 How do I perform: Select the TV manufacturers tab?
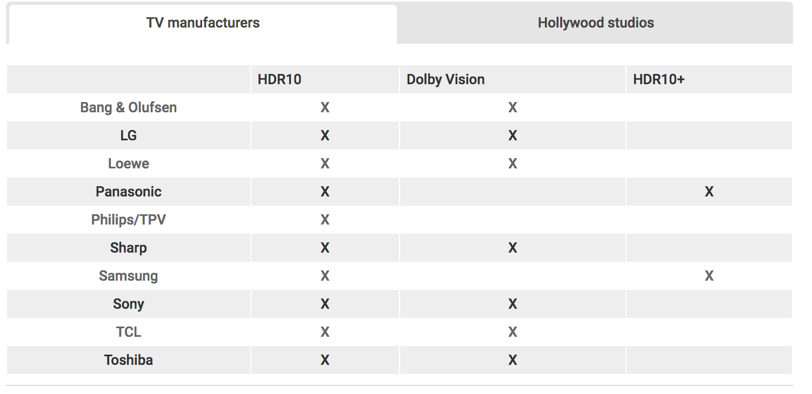(203, 23)
